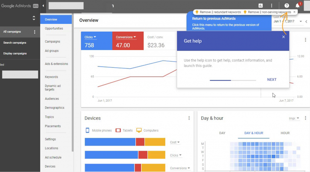Open the Placements page
Viewport: 310px width, 172px height.
(53, 126)
